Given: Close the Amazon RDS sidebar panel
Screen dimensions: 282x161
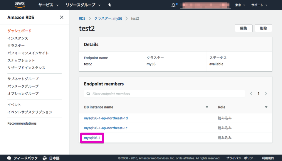Looking at the screenshot, I should [62, 17].
